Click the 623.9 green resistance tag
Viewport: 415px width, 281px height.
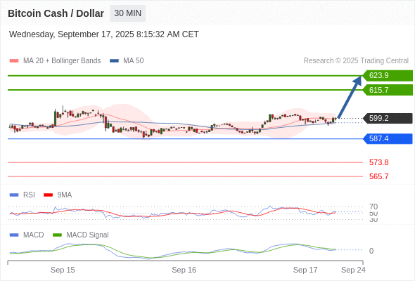(388, 76)
